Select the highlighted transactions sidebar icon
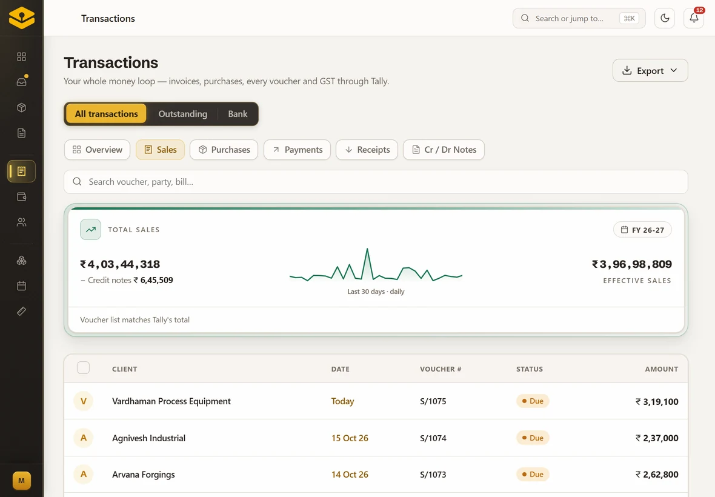The height and width of the screenshot is (497, 715). pyautogui.click(x=21, y=172)
